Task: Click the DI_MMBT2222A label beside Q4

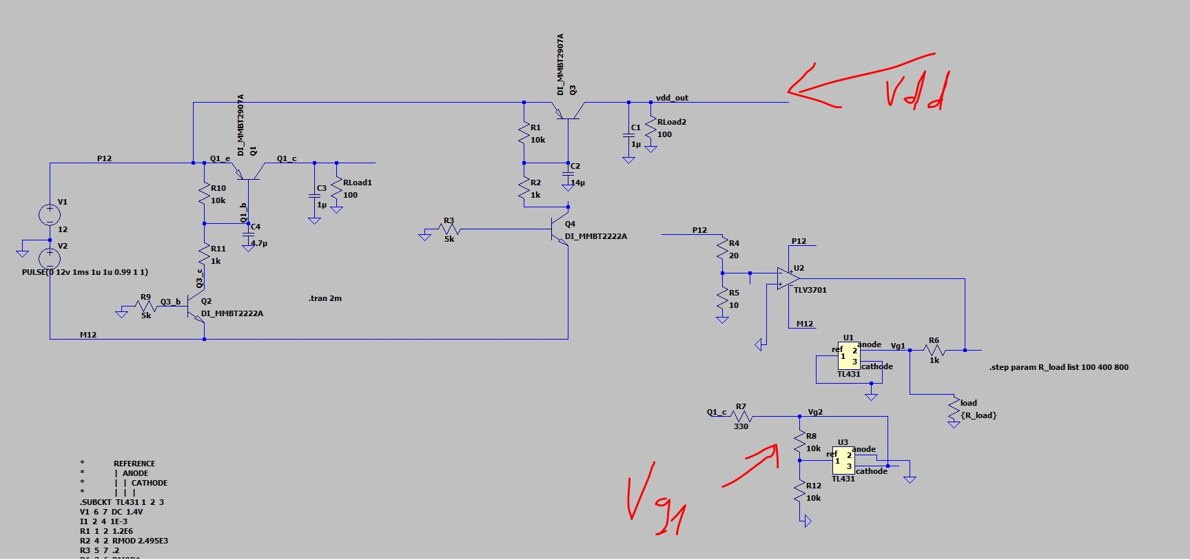Action: coord(596,236)
